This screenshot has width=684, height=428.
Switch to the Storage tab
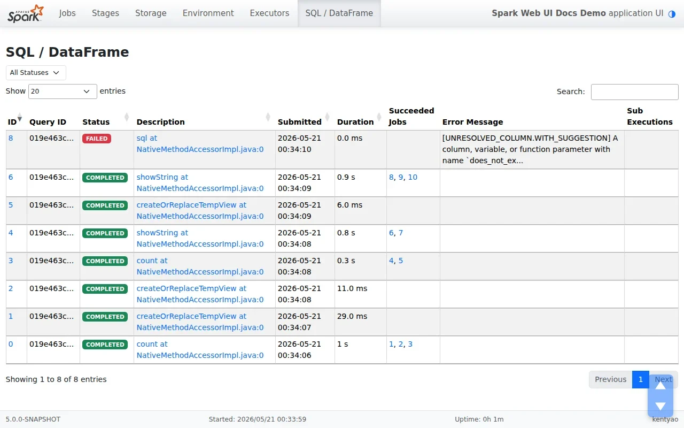click(151, 13)
